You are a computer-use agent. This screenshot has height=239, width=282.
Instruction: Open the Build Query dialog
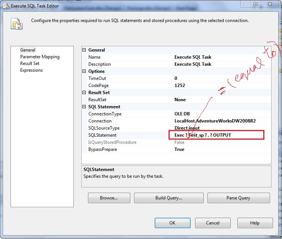tap(169, 198)
